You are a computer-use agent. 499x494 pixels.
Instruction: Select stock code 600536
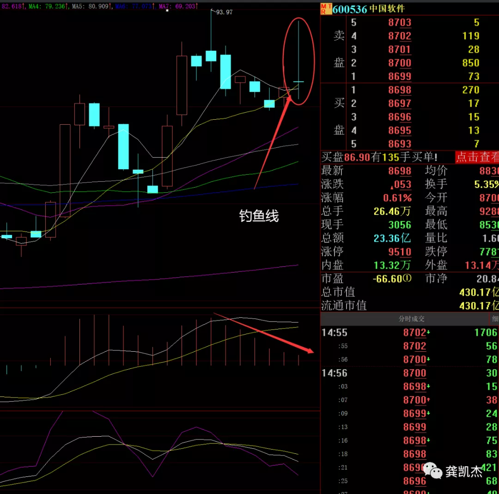click(350, 9)
